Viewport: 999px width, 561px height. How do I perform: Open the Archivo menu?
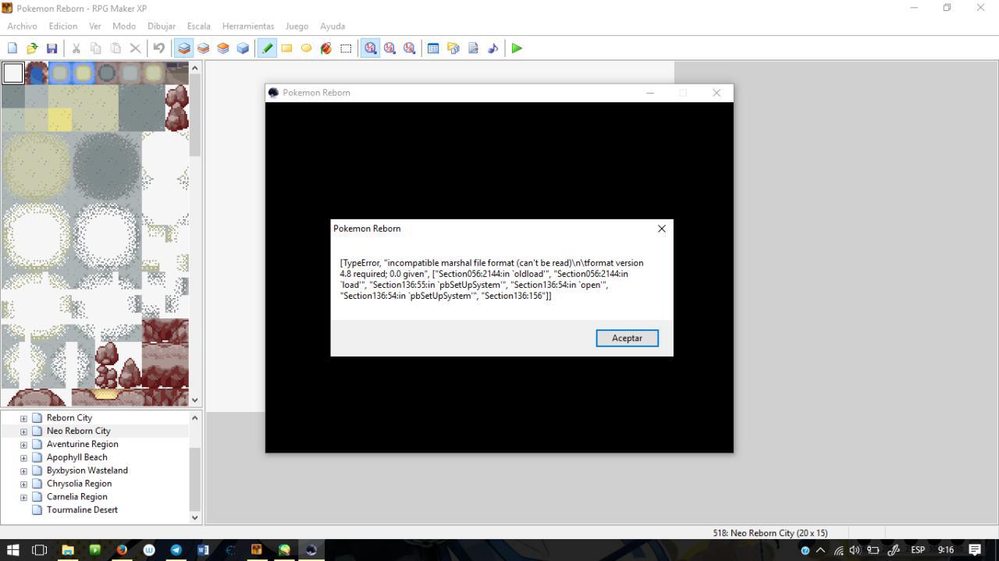(22, 26)
